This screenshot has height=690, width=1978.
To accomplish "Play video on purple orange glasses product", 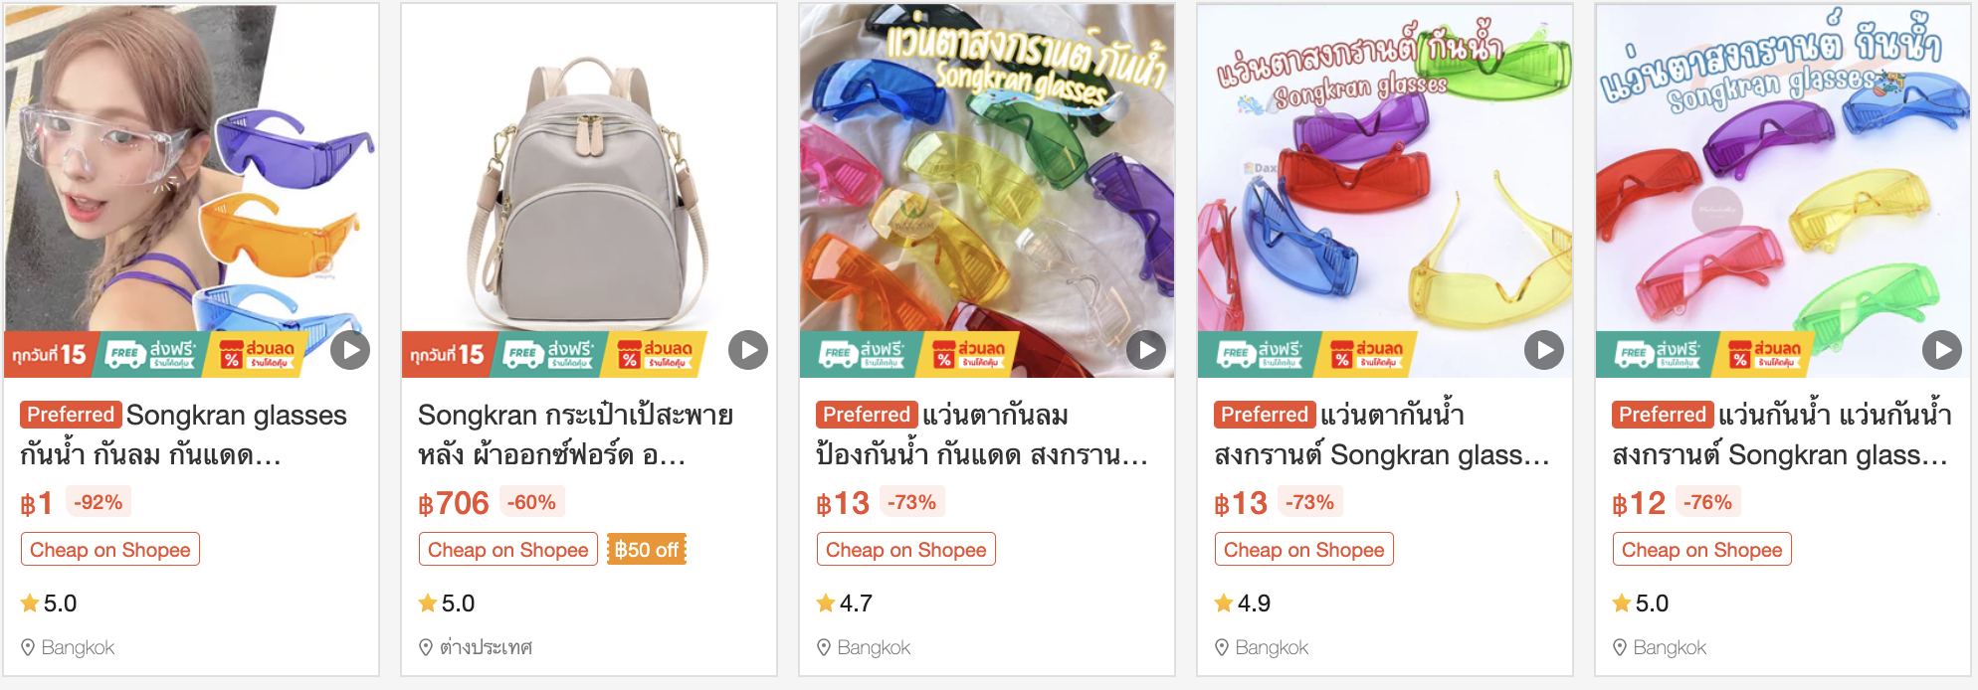I will point(350,350).
